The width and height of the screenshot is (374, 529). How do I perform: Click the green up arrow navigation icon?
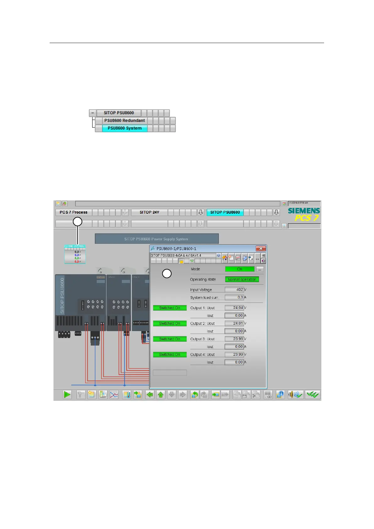161,395
